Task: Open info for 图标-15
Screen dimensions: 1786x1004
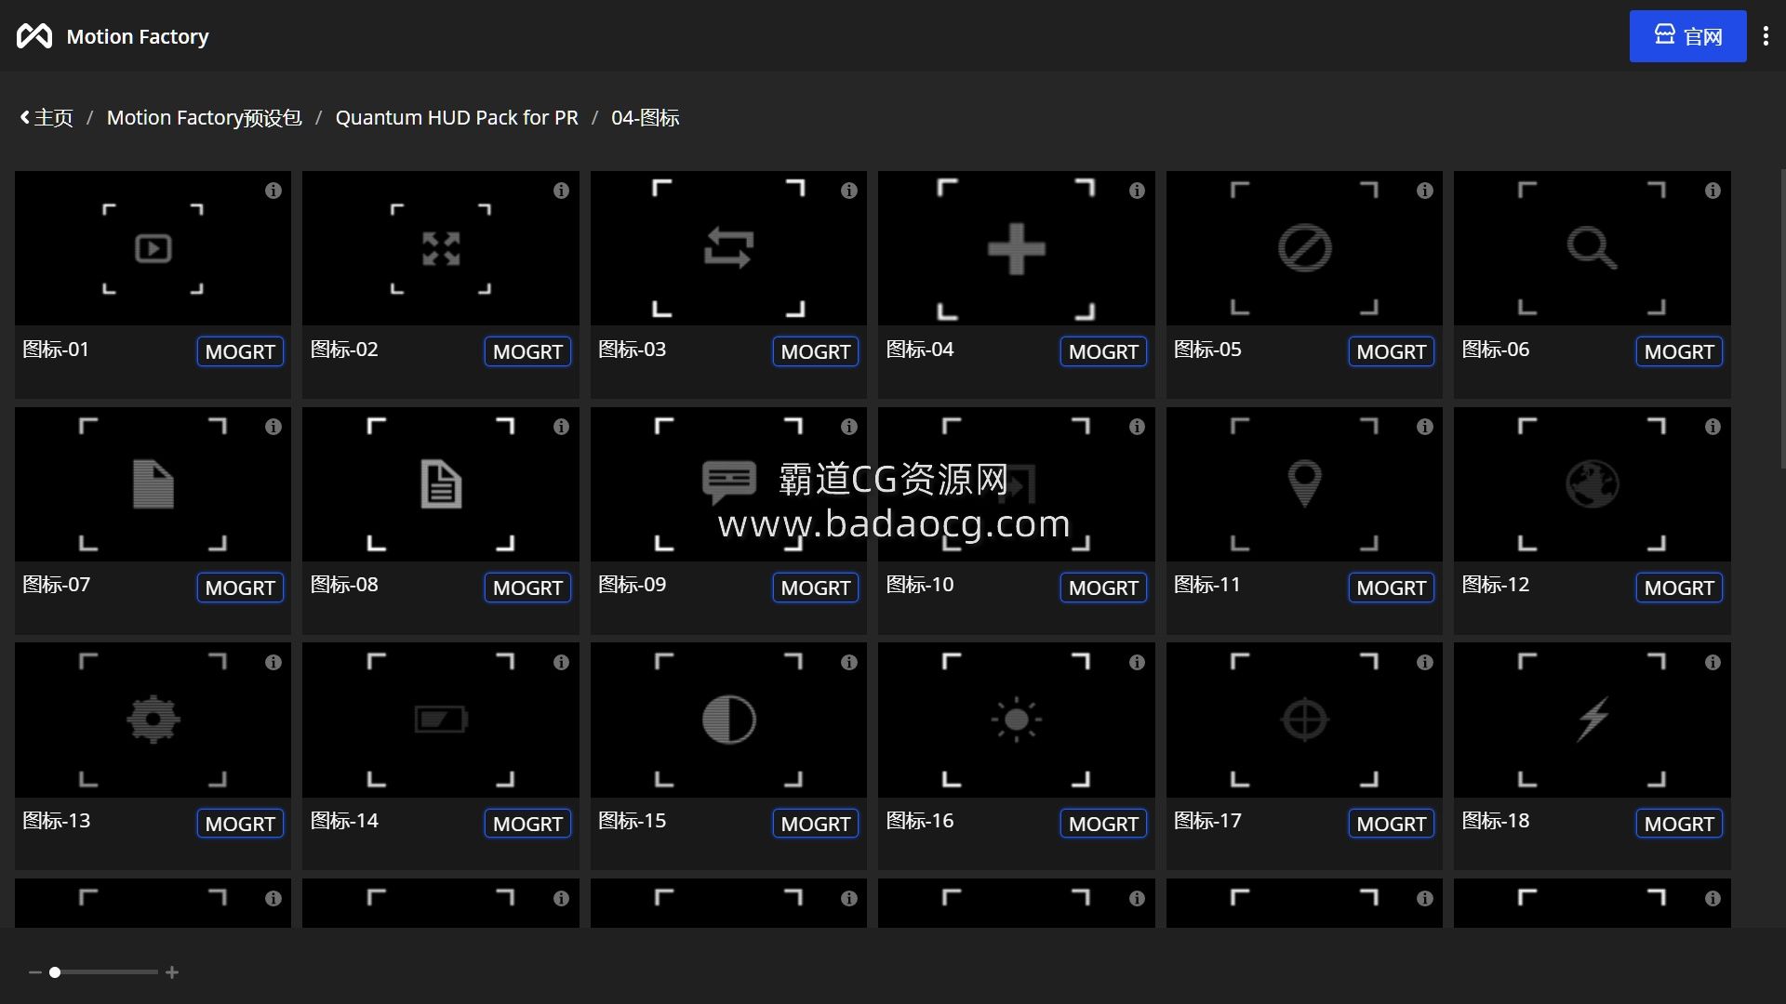Action: click(x=849, y=663)
